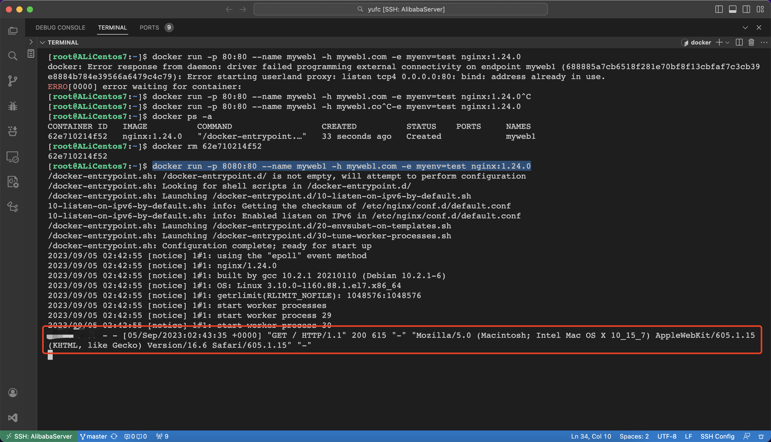Toggle the secondary side bar layout
Image resolution: width=771 pixels, height=442 pixels.
point(746,9)
